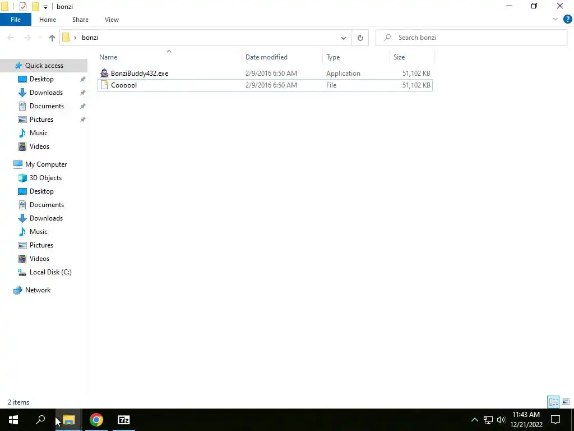Open 7-Zip from the taskbar

[124, 420]
